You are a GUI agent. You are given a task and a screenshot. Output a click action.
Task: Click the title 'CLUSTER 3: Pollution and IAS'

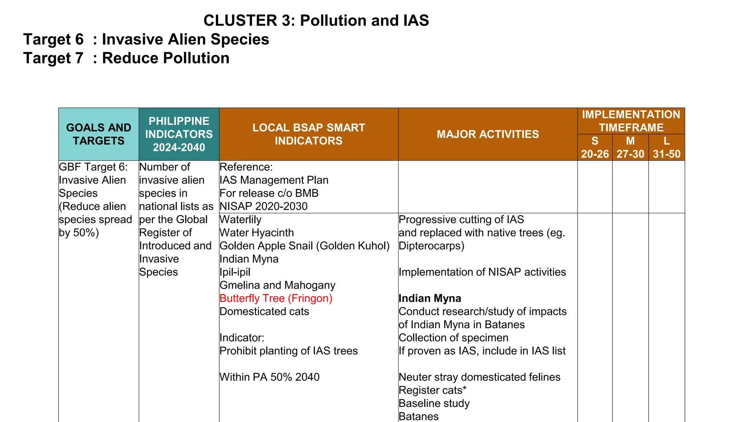(x=316, y=21)
